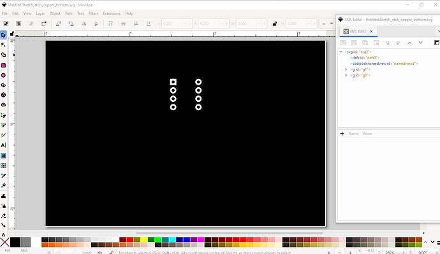Image resolution: width=440 pixels, height=254 pixels.
Task: Click the Flip horizontal toolbar icon
Action: tap(84, 24)
